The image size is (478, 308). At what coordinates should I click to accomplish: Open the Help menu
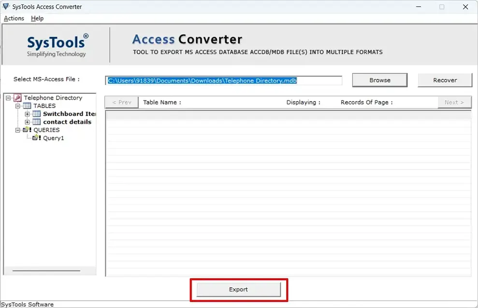point(37,18)
